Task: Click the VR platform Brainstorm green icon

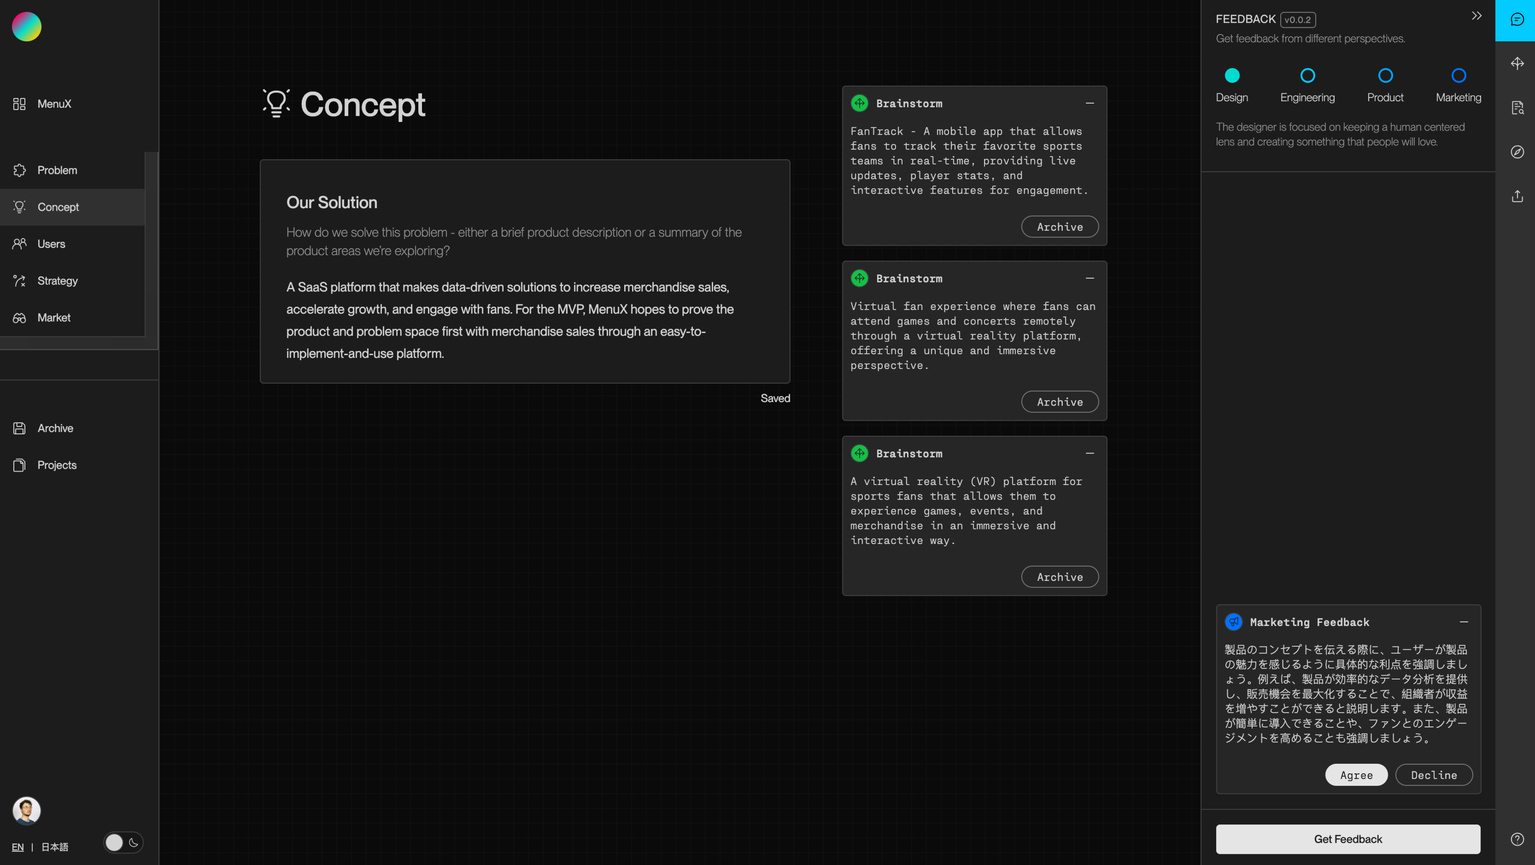Action: [x=859, y=453]
